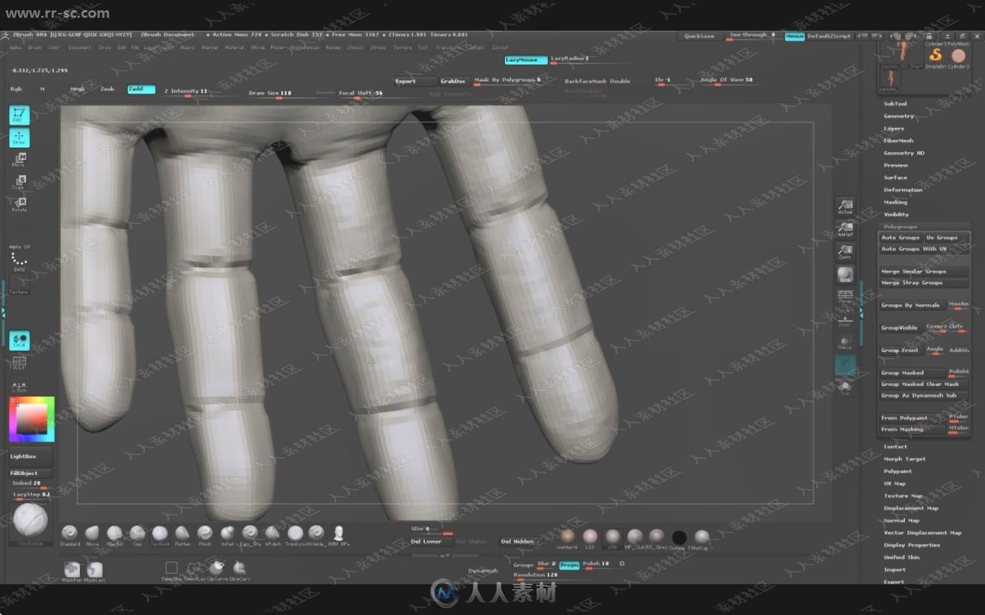Open the Document menu
Screen dimensions: 985x615
[79, 48]
